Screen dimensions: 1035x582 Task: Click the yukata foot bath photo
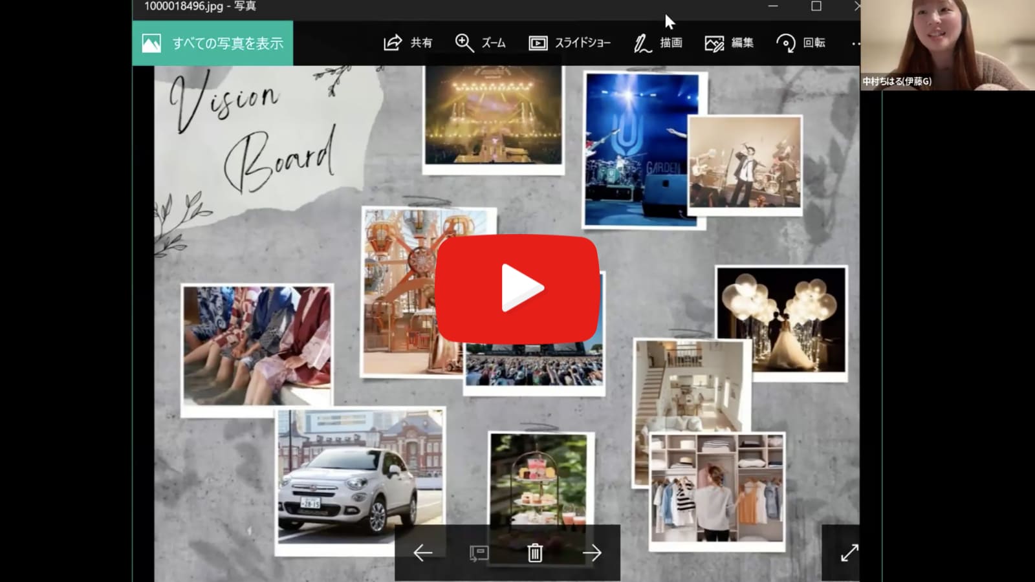tap(257, 346)
